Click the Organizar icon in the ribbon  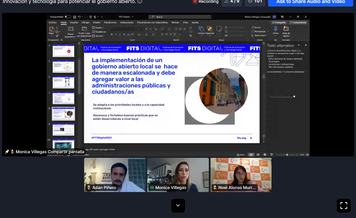(x=210, y=29)
